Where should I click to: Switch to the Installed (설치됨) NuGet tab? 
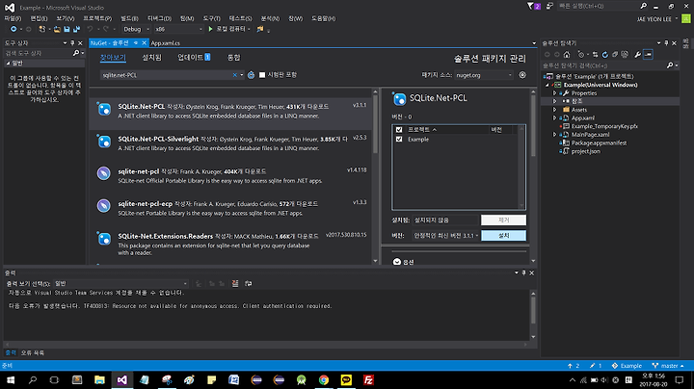(152, 58)
